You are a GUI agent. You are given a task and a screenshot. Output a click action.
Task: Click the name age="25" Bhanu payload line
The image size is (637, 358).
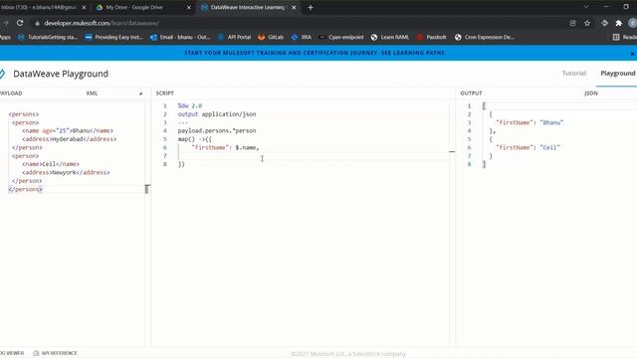[68, 130]
